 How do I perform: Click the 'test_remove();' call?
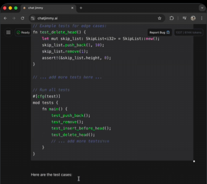pyautogui.click(x=67, y=122)
